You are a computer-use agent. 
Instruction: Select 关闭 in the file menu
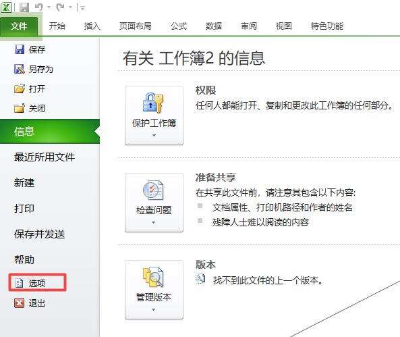pos(37,109)
